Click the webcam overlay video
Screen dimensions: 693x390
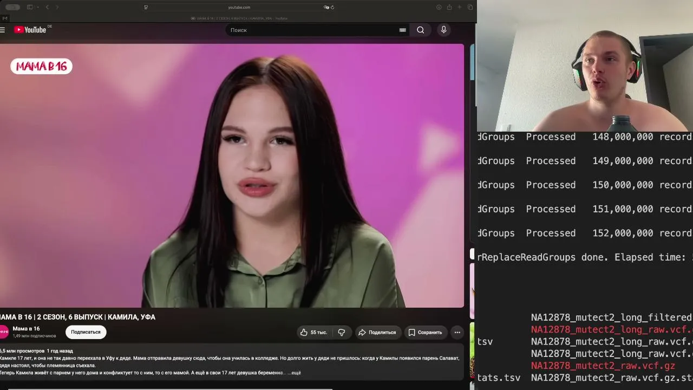click(585, 66)
